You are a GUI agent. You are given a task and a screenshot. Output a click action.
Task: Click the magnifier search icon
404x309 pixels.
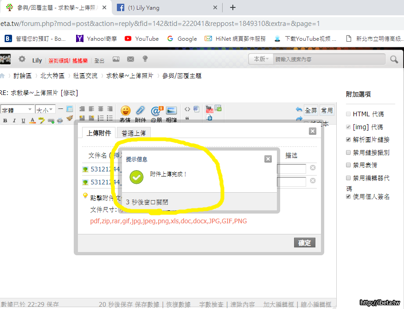click(x=394, y=59)
